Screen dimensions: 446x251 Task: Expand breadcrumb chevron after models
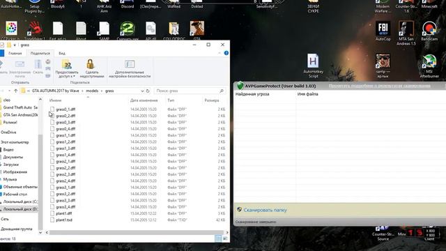[102, 91]
